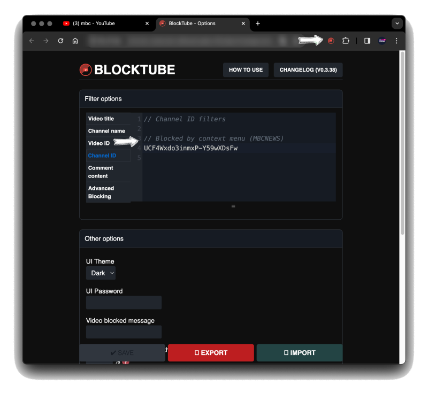Click the HOW TO USE button
Viewport: 428px width, 394px height.
[246, 69]
